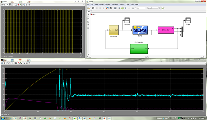The height and width of the screenshot is (120, 207).
Task: Toggle the Zoom tool in lower Scope toolbar
Action: [8, 63]
